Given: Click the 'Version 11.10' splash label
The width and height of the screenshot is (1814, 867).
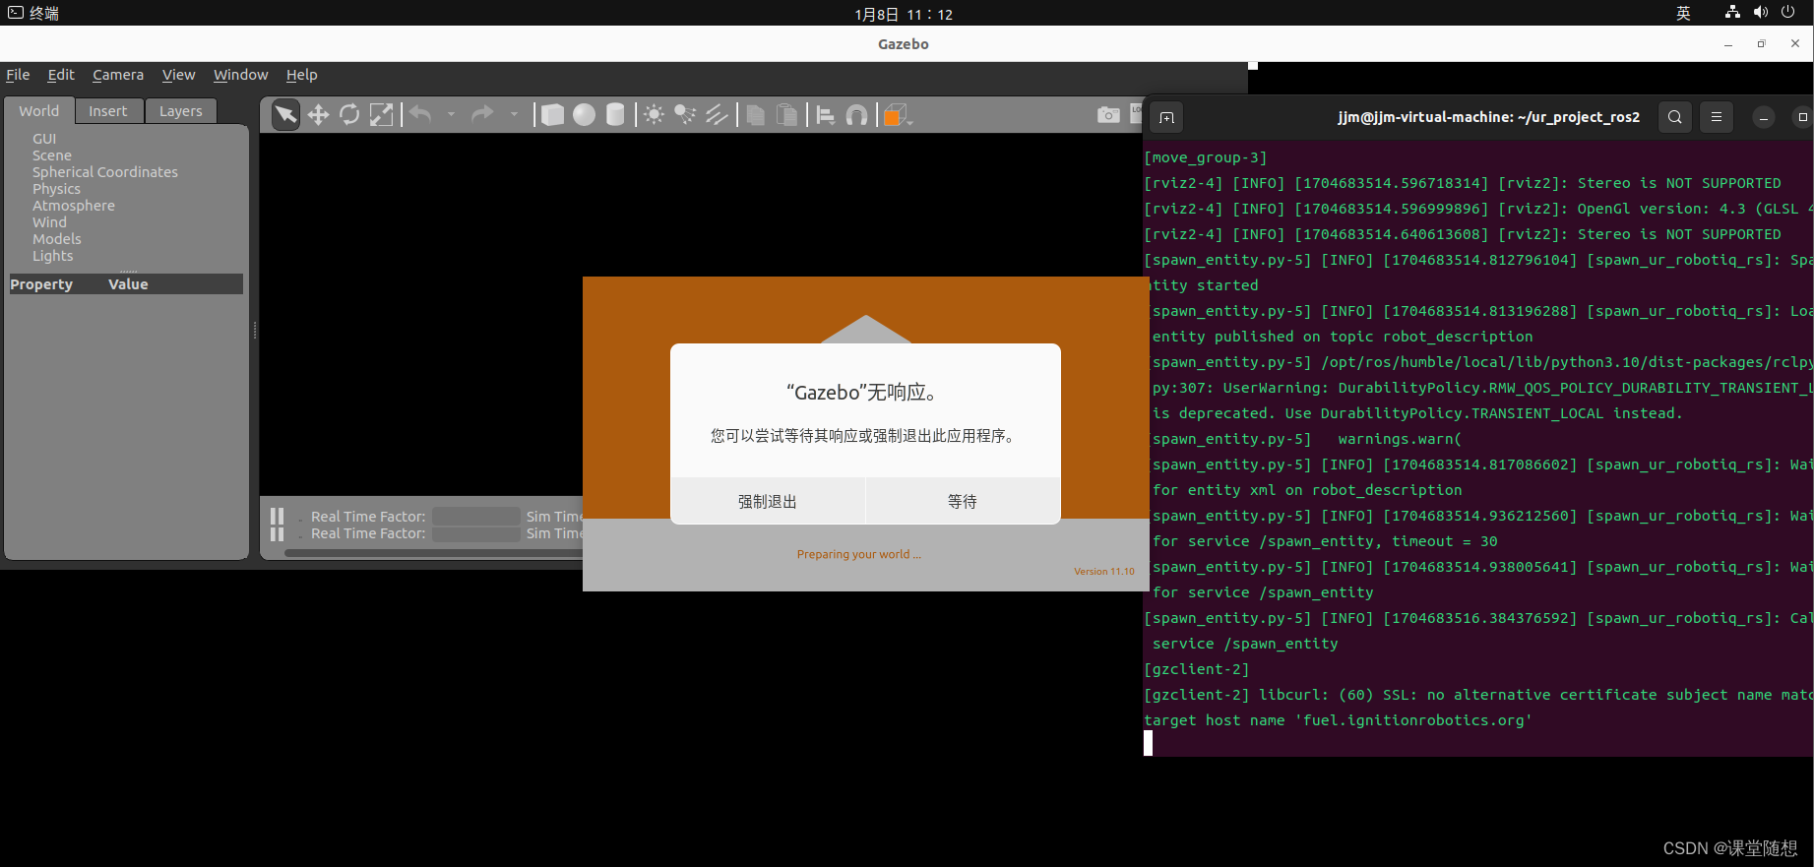Looking at the screenshot, I should (1104, 571).
